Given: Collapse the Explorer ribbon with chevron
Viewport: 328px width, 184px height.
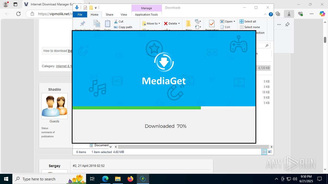Looking at the screenshot, I should [265, 15].
